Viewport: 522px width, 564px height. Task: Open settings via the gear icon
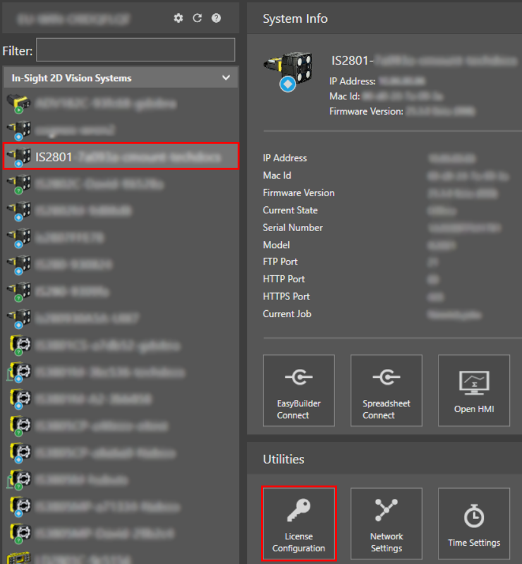pyautogui.click(x=178, y=18)
